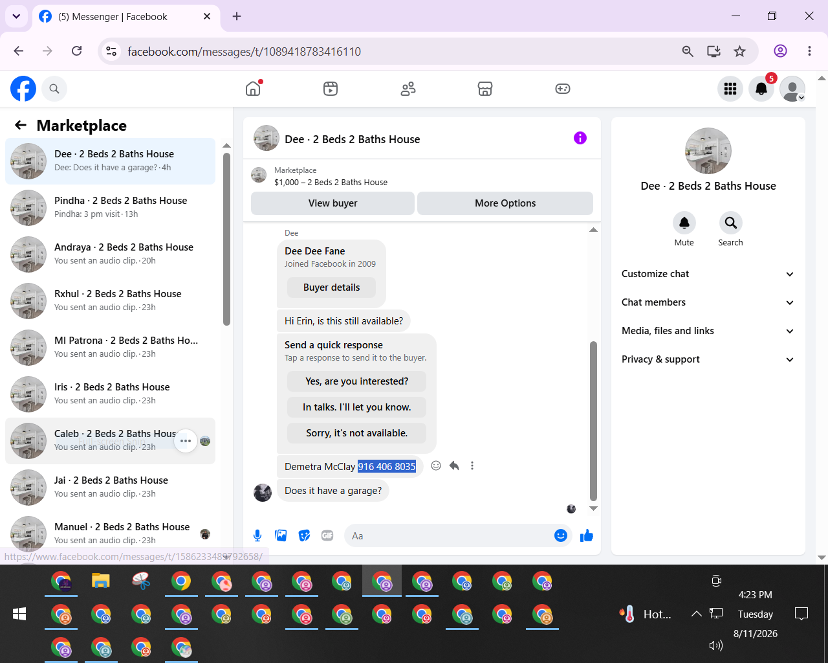Open the options menu on Caleb's chat

[x=186, y=441]
